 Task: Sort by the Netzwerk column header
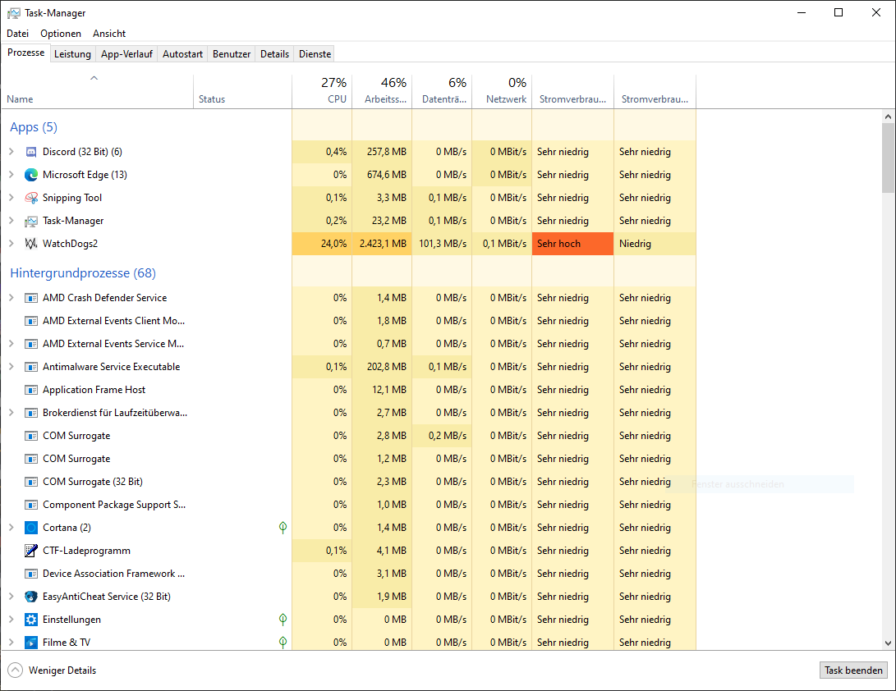(502, 91)
